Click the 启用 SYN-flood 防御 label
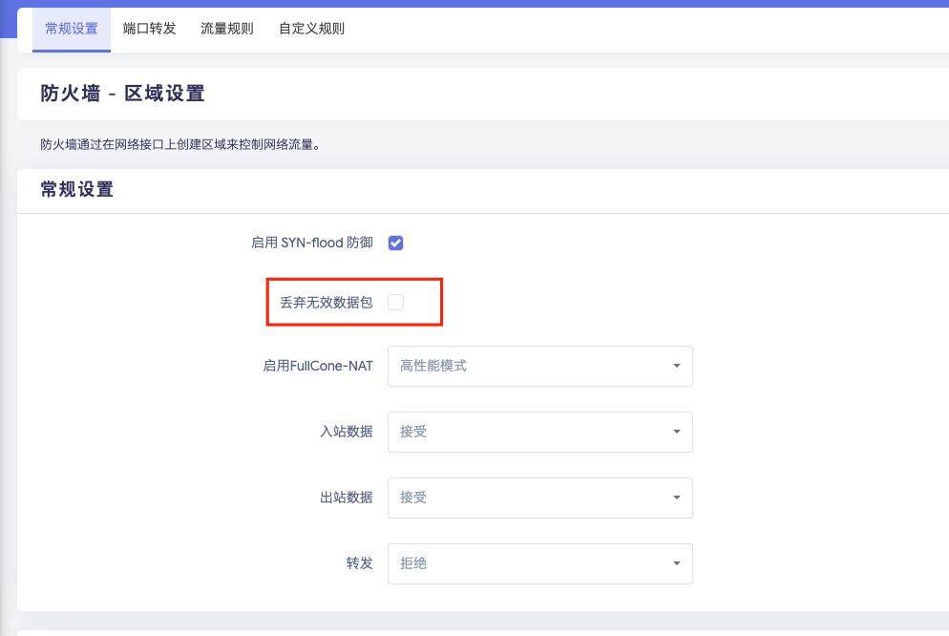Screen dimensions: 949x636 pyautogui.click(x=311, y=243)
